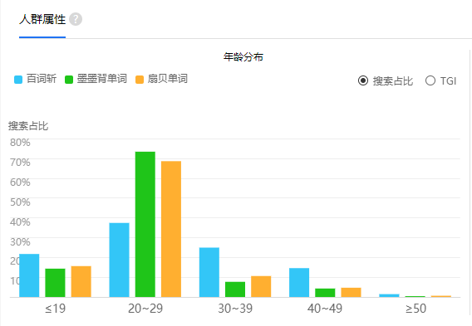
Task: Click the green bar for 20~29
Action: [x=145, y=225]
